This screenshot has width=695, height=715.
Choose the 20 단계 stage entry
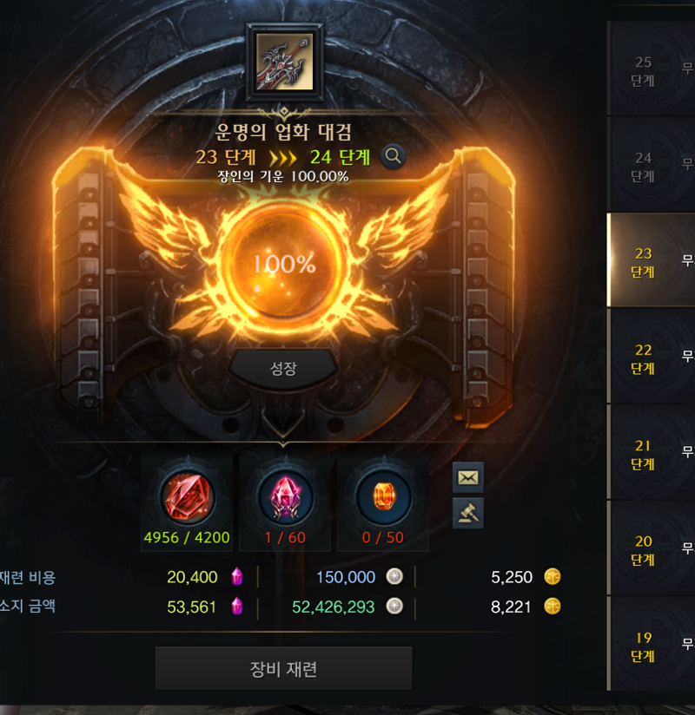tap(652, 548)
